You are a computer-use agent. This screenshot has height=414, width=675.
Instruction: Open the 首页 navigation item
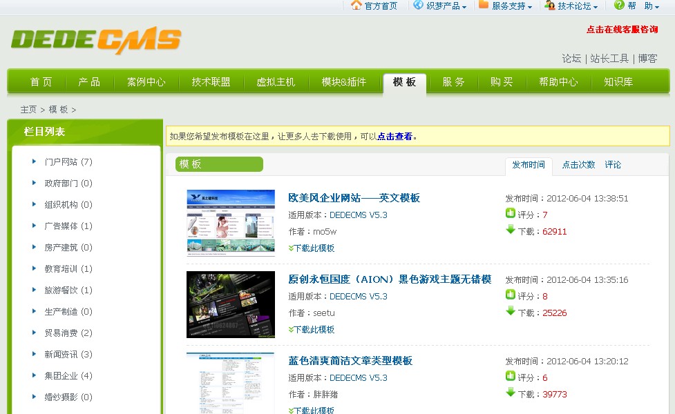coord(41,81)
